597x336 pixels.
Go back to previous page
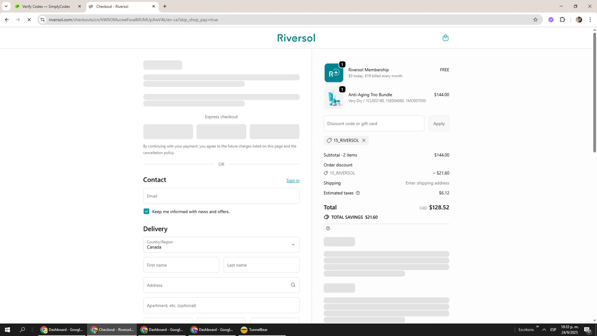(7, 20)
